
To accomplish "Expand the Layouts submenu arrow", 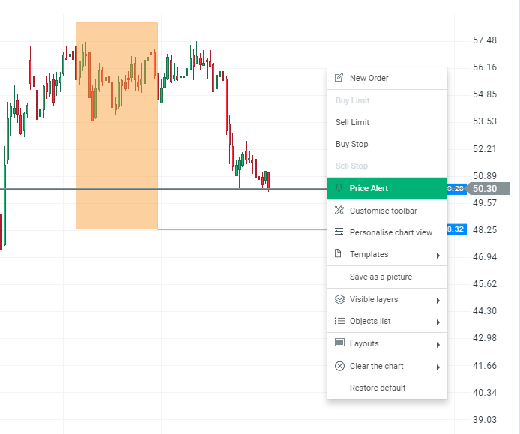I will (438, 345).
